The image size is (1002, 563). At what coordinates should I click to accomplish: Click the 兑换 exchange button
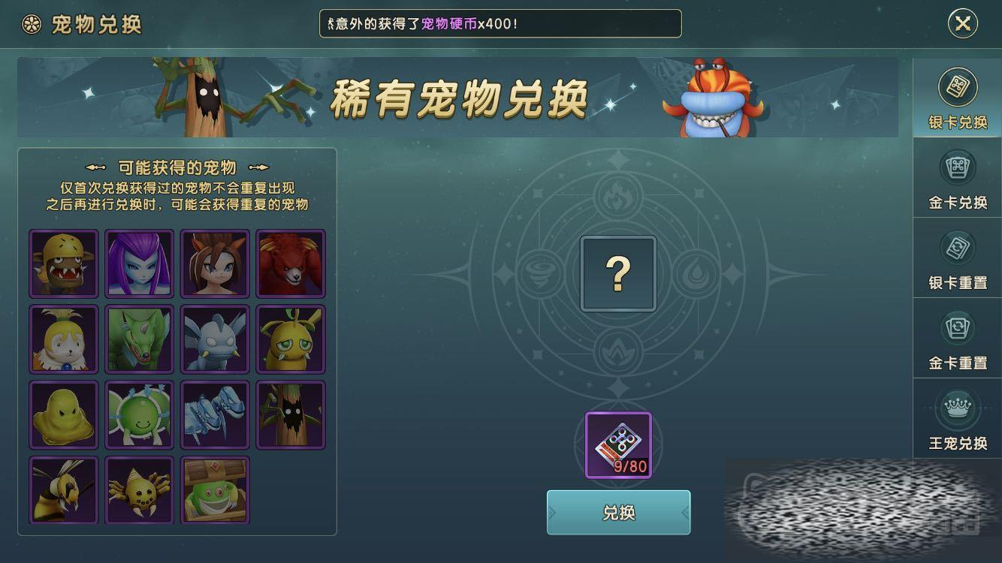point(618,513)
